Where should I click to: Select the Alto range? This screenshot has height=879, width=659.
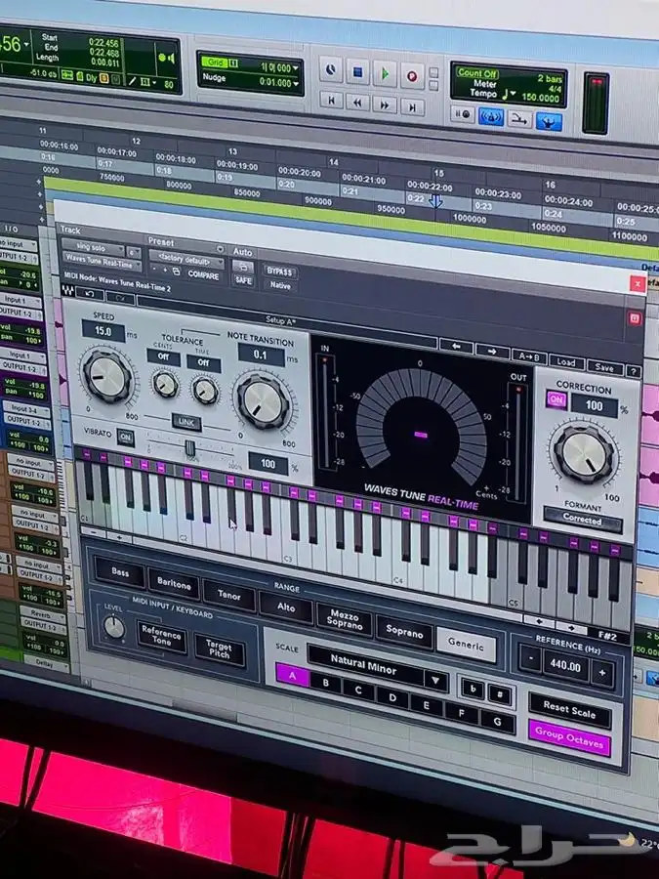coord(286,607)
